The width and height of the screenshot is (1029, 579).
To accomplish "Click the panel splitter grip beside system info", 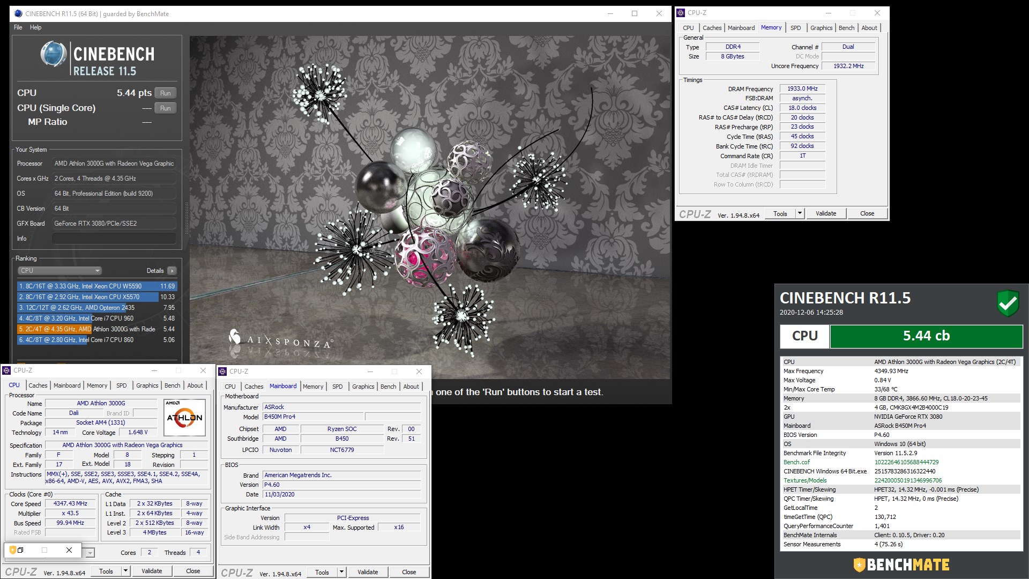I will pos(187,217).
